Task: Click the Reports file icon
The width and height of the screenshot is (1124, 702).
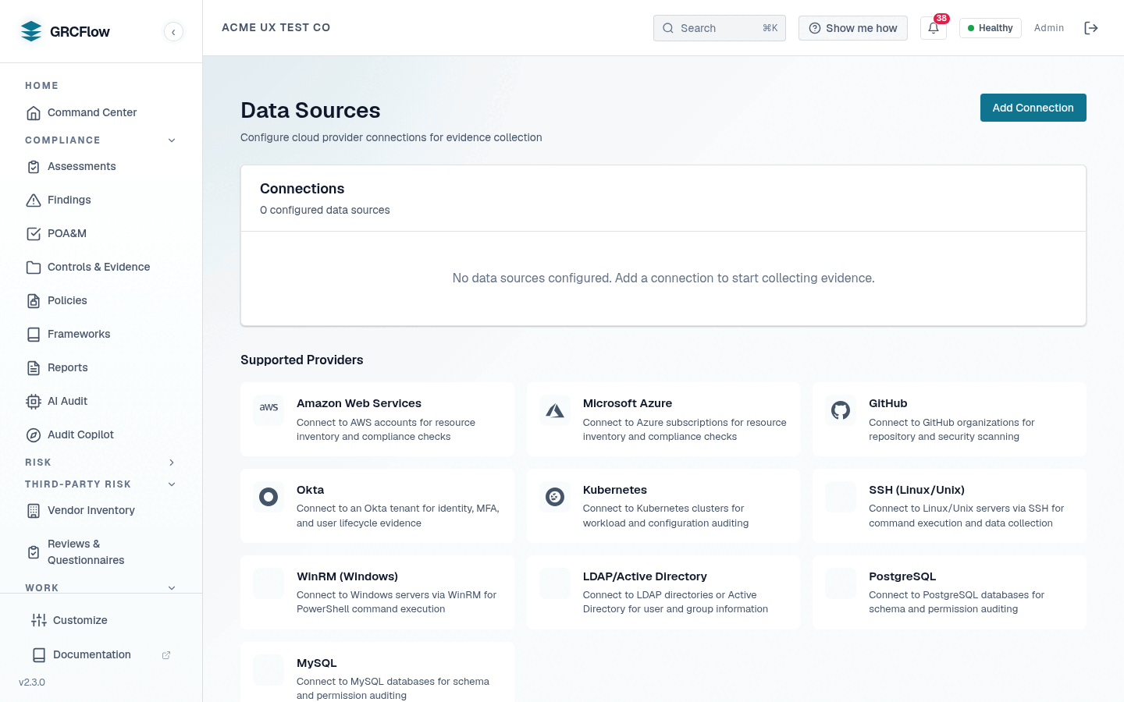Action: click(34, 368)
